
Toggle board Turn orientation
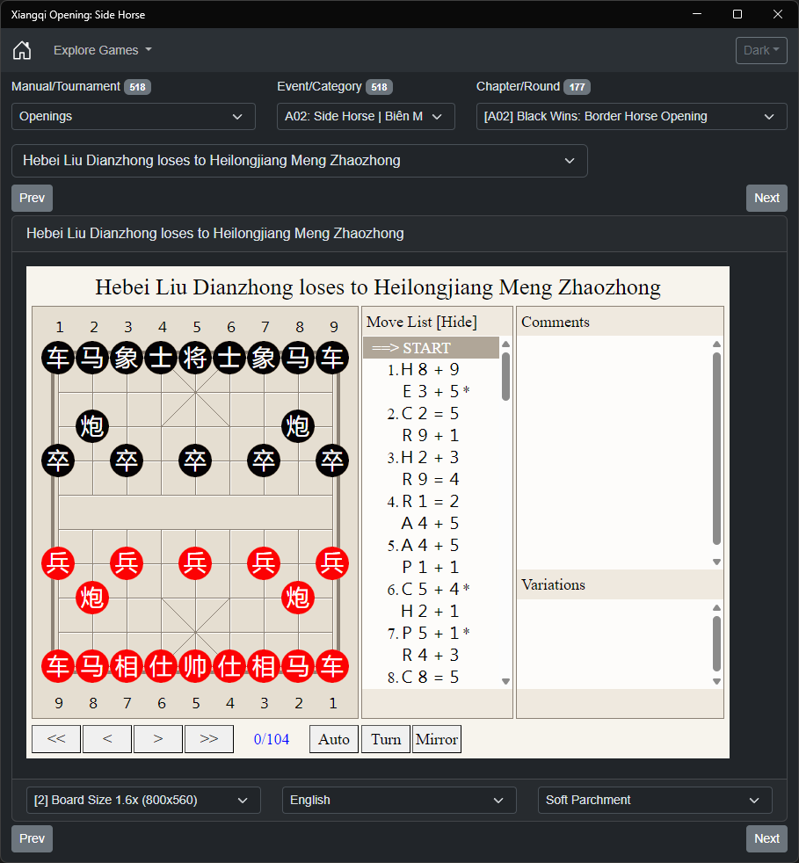pos(386,738)
